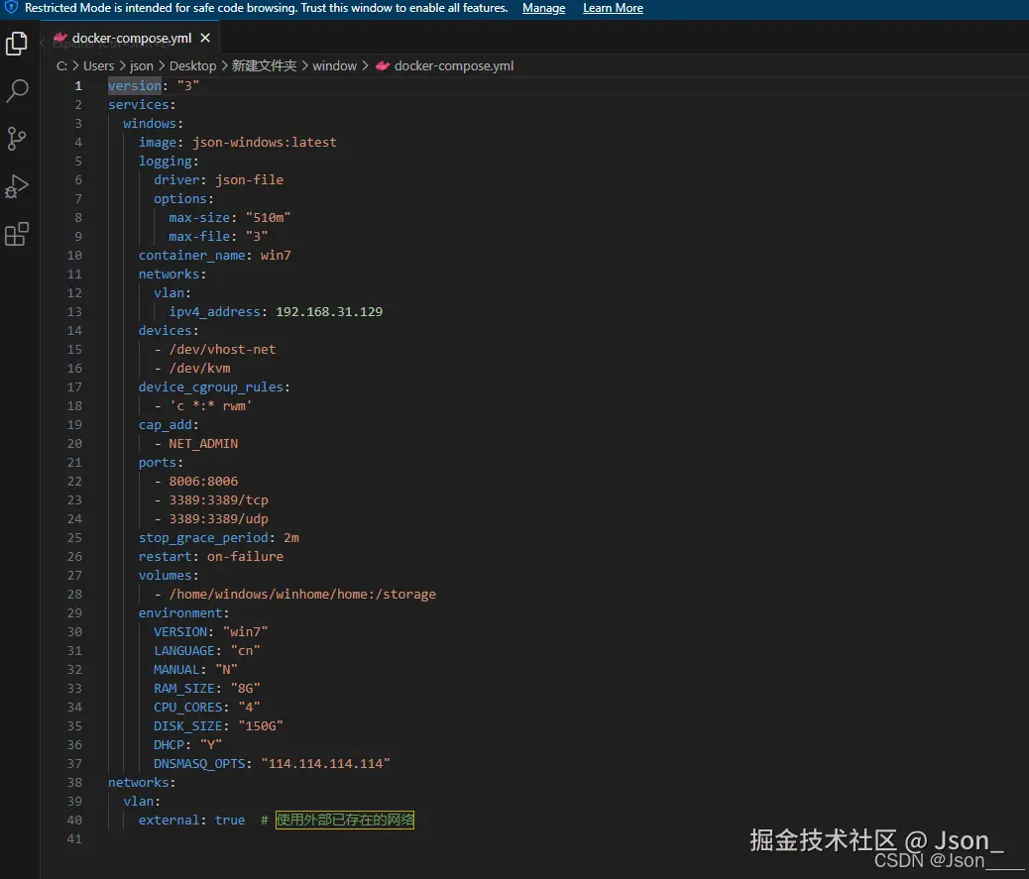Click the 'environment:' key

coord(183,613)
